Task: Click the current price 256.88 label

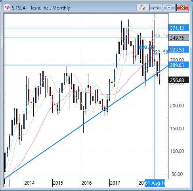Action: (x=179, y=80)
